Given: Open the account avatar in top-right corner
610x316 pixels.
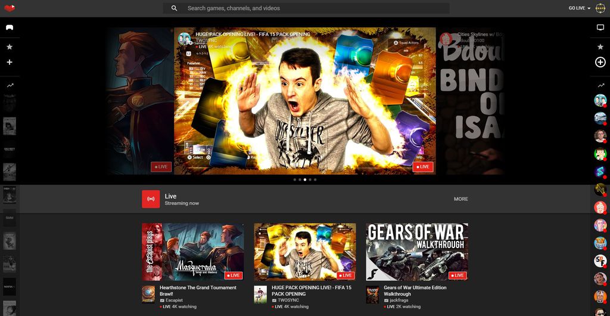Looking at the screenshot, I should tap(600, 8).
